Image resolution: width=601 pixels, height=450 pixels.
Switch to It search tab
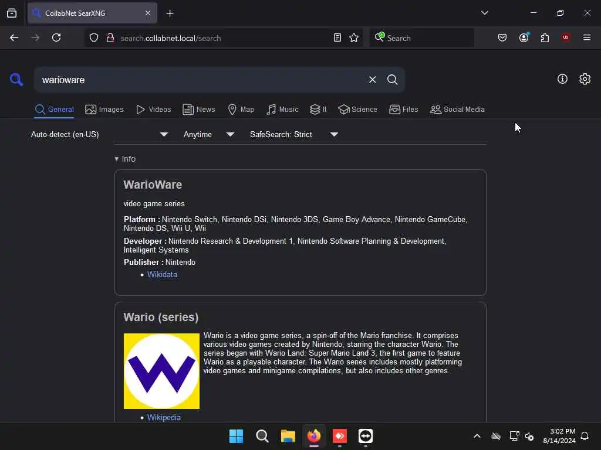(318, 110)
